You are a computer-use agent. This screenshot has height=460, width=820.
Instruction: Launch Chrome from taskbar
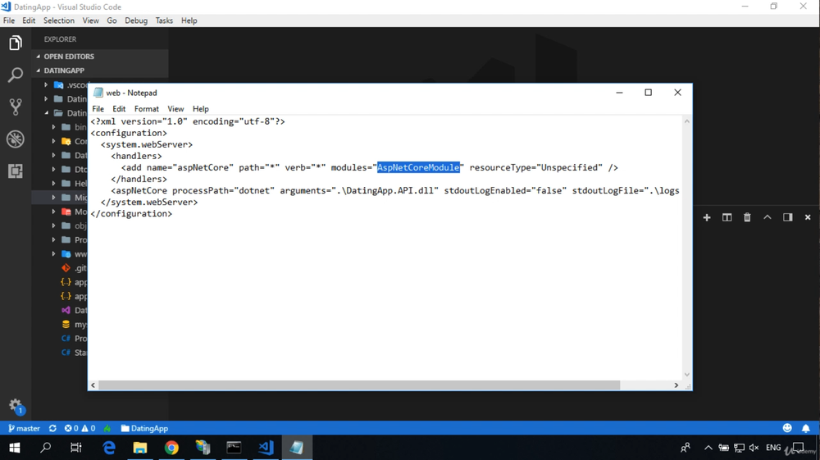coord(171,448)
